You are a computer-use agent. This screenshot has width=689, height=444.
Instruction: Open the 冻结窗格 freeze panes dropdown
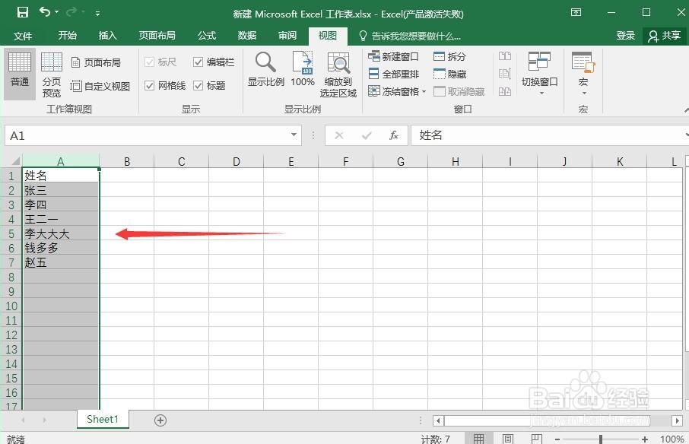[x=397, y=91]
